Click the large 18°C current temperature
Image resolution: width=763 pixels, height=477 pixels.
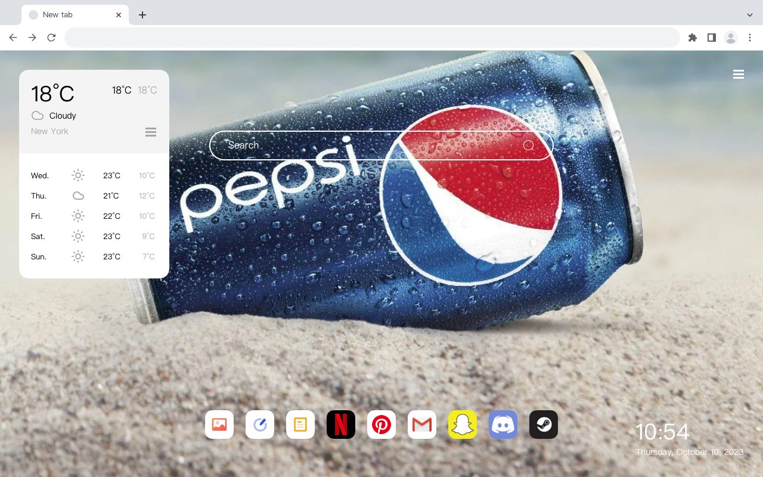point(52,94)
